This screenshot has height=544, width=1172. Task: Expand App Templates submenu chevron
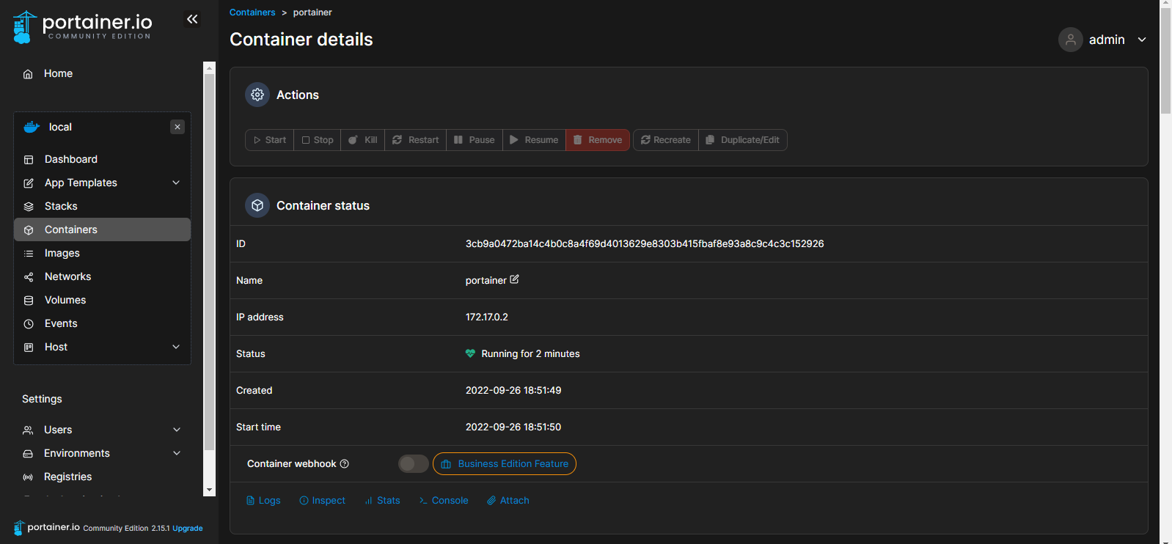click(176, 183)
